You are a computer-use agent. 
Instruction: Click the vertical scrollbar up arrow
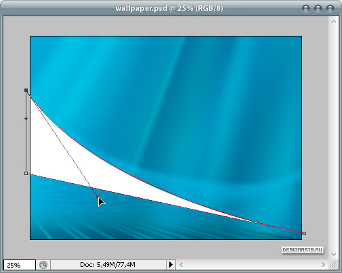click(333, 22)
